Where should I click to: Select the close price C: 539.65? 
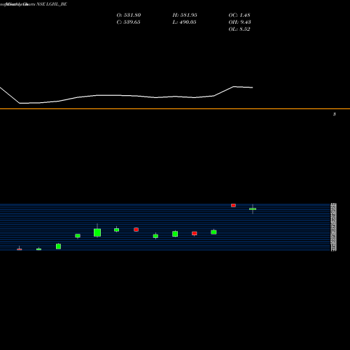point(128,22)
